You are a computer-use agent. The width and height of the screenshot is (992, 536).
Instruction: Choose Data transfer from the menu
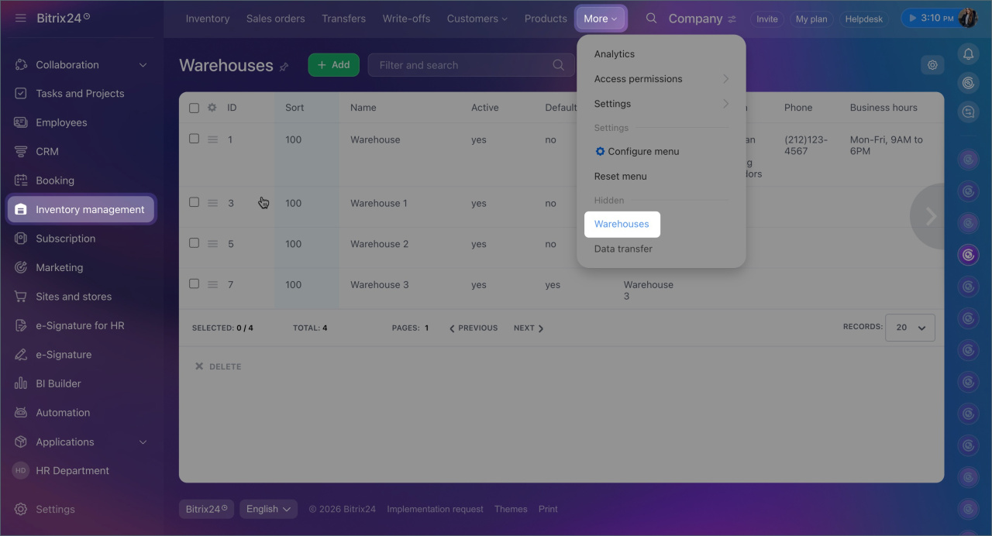click(x=623, y=249)
